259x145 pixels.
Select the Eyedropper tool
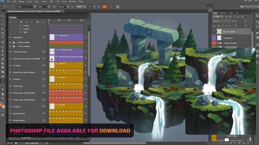click(x=2, y=37)
